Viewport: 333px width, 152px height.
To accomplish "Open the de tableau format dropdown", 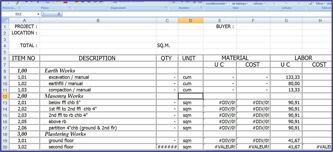I will pos(240,4).
